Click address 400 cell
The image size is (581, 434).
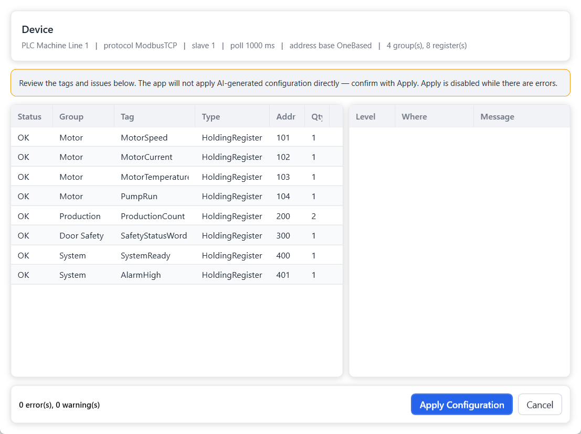click(287, 255)
